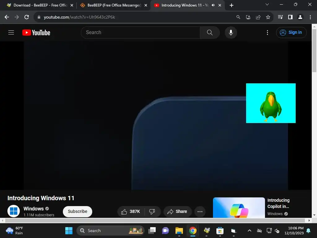This screenshot has width=317, height=238.
Task: Open Chrome profile avatar menu
Action: 300,17
